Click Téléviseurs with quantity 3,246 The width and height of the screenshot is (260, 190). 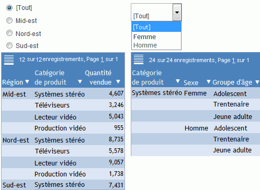coord(52,105)
